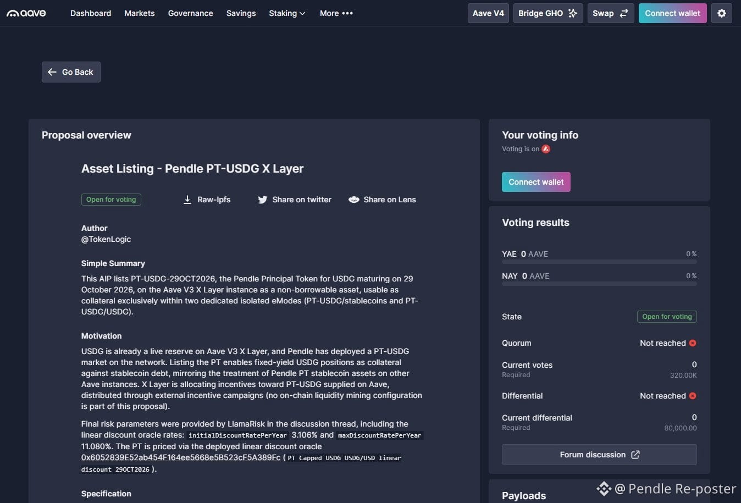This screenshot has height=503, width=741.
Task: Go Back to the proposals list
Action: pyautogui.click(x=71, y=72)
